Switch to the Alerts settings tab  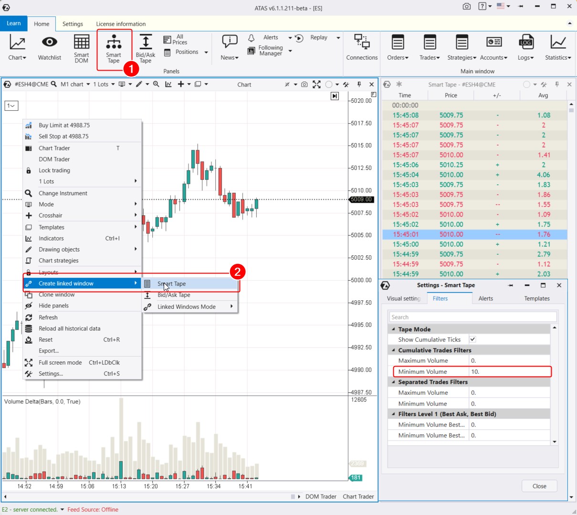[485, 299]
